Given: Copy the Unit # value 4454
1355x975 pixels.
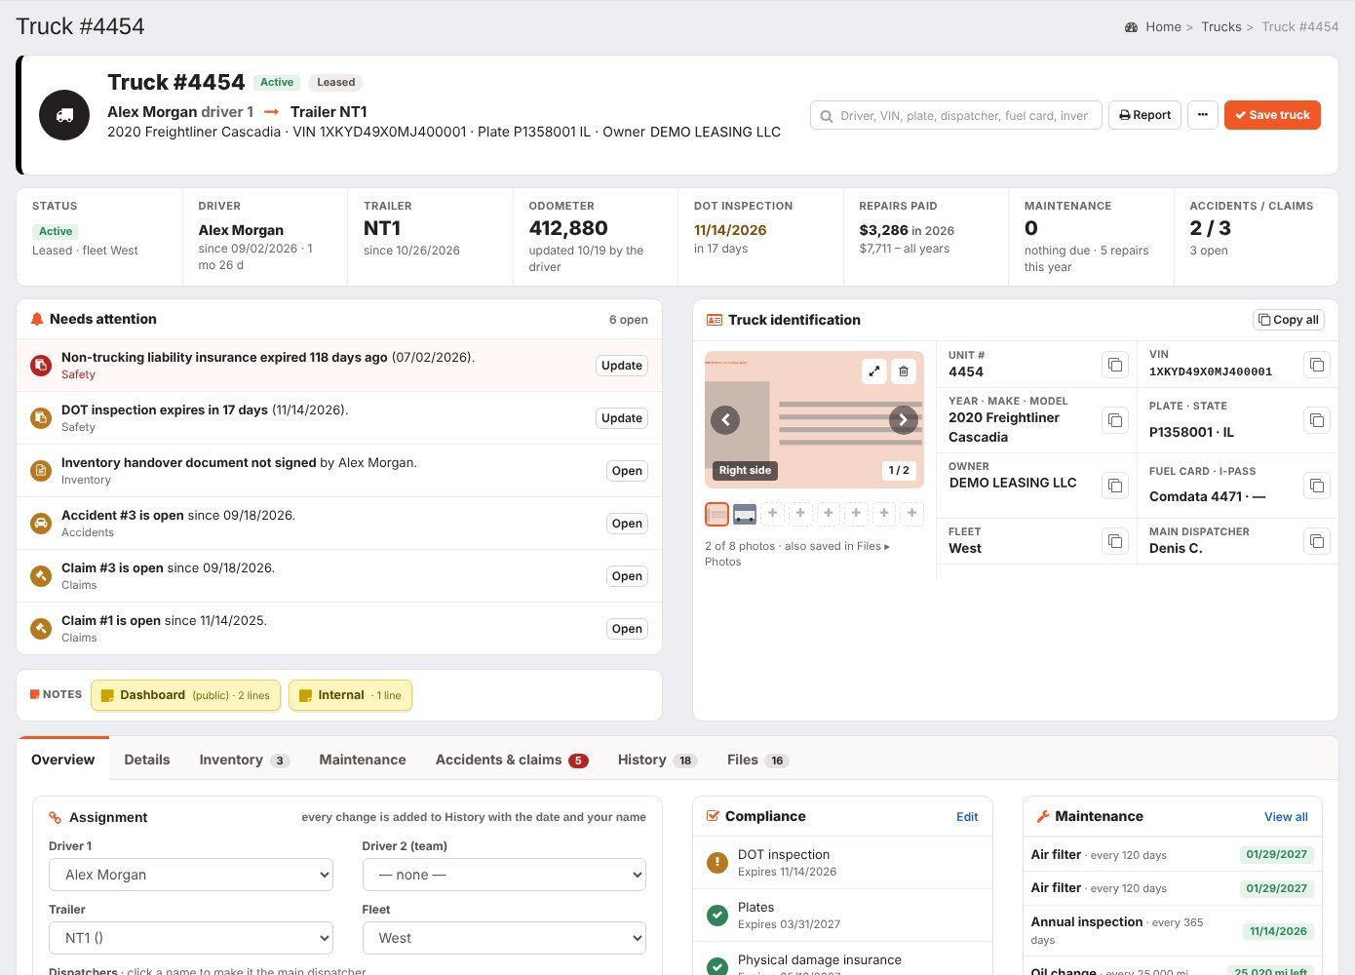Looking at the screenshot, I should pos(1115,365).
